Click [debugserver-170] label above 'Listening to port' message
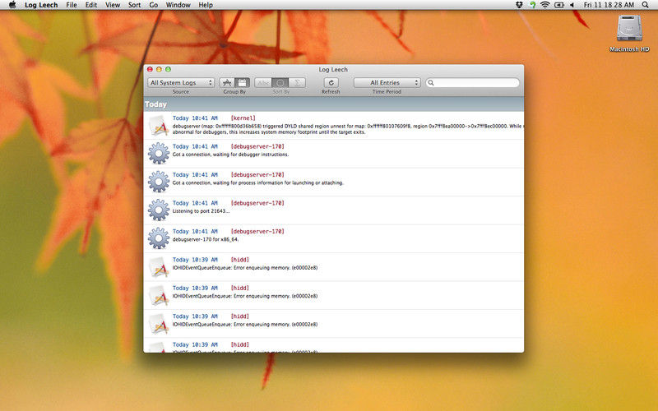Image resolution: width=658 pixels, height=411 pixels. pos(257,203)
